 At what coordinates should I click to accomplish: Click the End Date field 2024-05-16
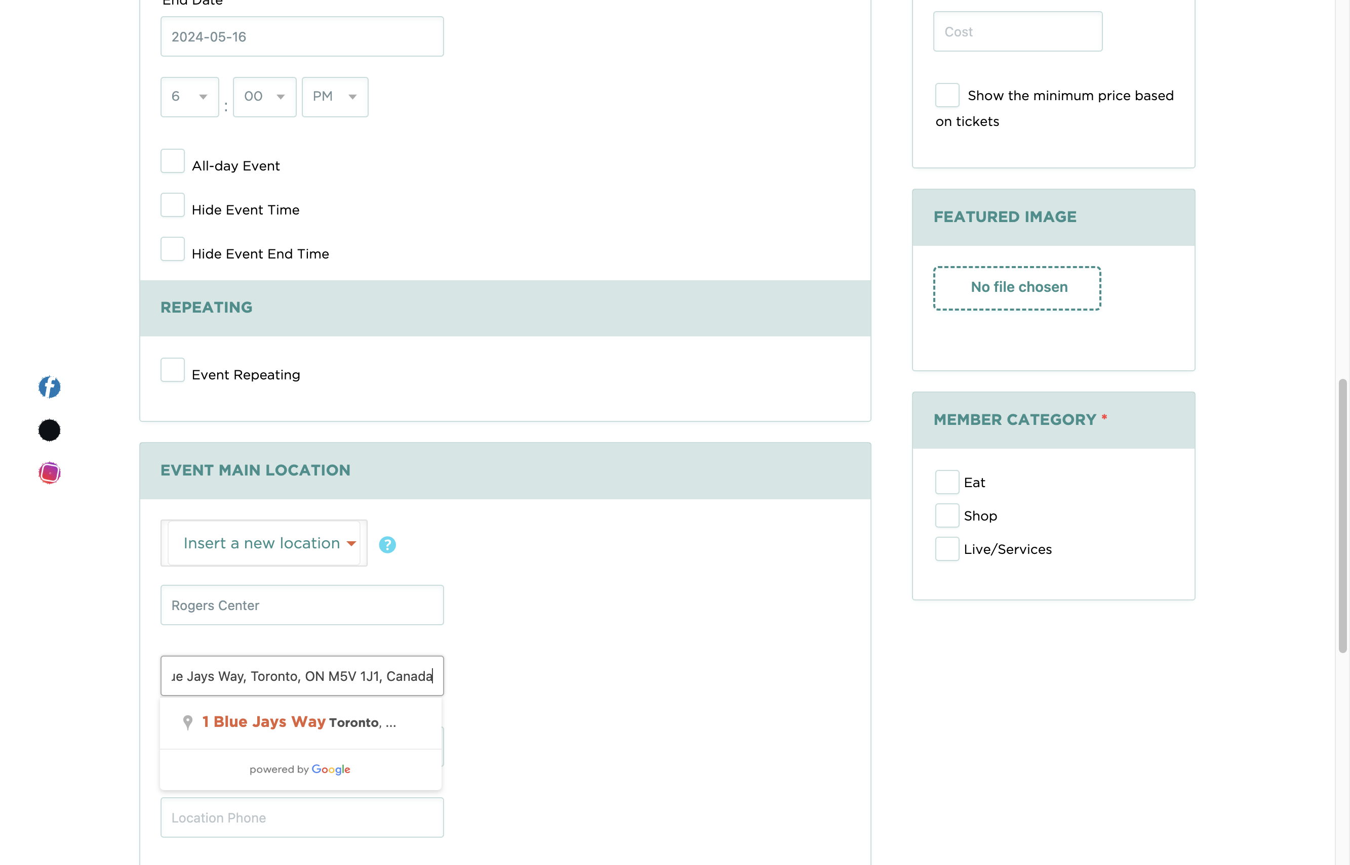302,36
